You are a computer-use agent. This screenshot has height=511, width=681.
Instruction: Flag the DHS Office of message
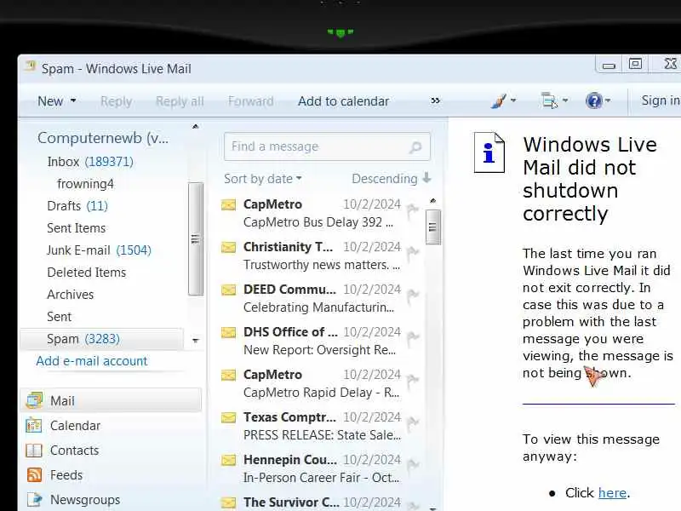click(413, 338)
